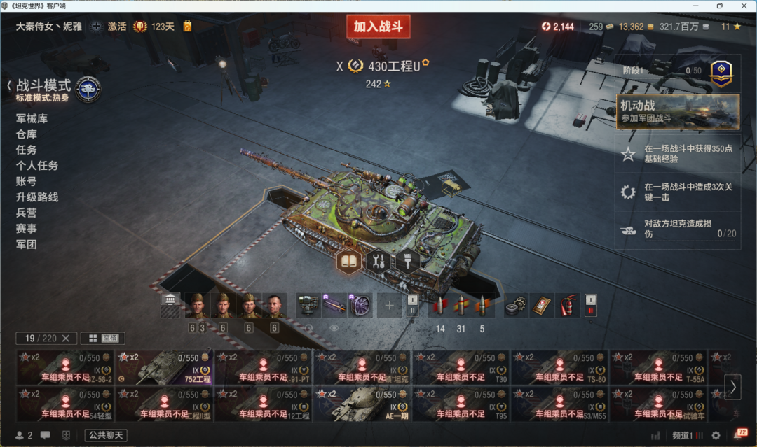Advance tank carousel with right arrow
The height and width of the screenshot is (447, 757).
click(x=732, y=386)
